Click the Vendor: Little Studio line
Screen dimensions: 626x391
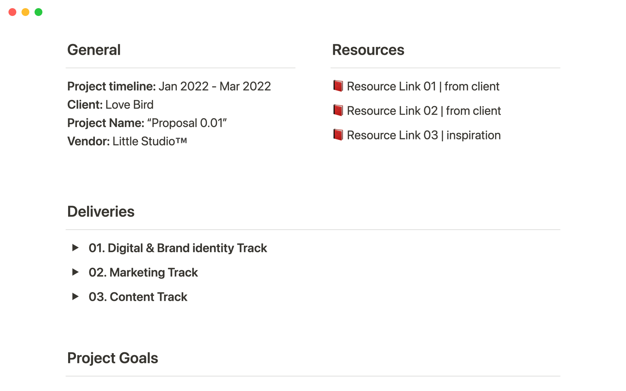(x=127, y=141)
